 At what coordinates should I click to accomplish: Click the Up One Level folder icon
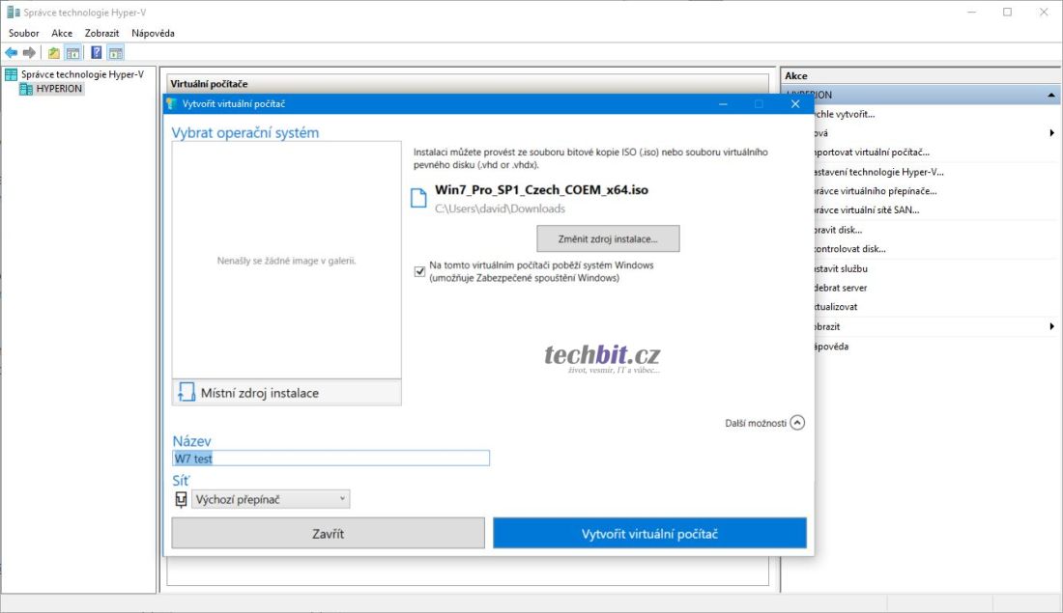54,52
